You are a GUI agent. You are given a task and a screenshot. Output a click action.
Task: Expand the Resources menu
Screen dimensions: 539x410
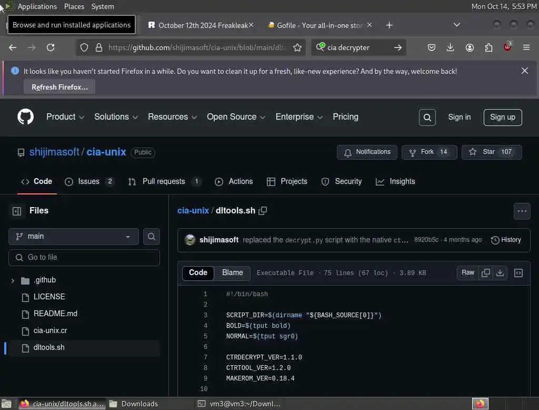click(x=173, y=117)
